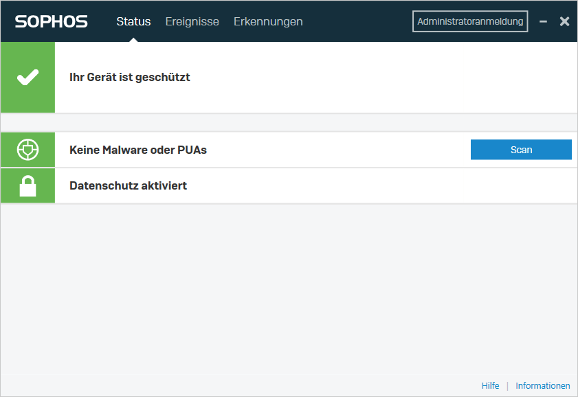Click the malware shield crosshair icon
The height and width of the screenshot is (397, 578).
[x=27, y=150]
